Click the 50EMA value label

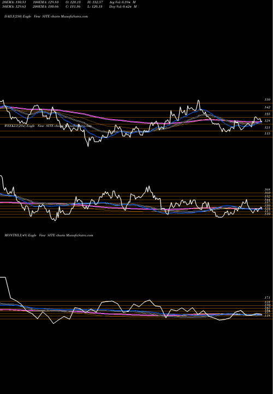(x=14, y=7)
